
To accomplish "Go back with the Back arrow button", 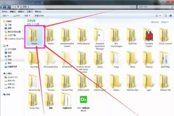I will [2, 7].
